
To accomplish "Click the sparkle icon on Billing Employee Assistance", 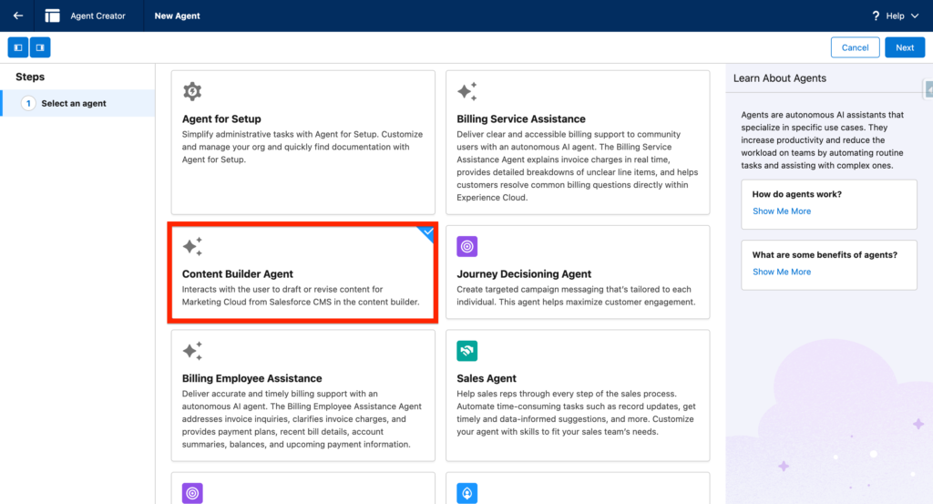I will pos(192,351).
